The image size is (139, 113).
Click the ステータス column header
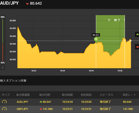tap(106, 95)
